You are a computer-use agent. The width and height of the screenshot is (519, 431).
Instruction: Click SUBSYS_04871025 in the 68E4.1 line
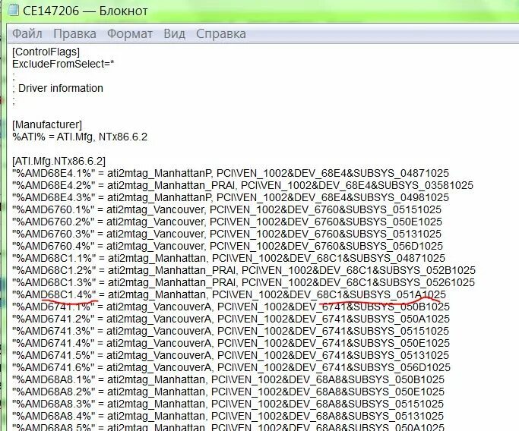coord(401,173)
